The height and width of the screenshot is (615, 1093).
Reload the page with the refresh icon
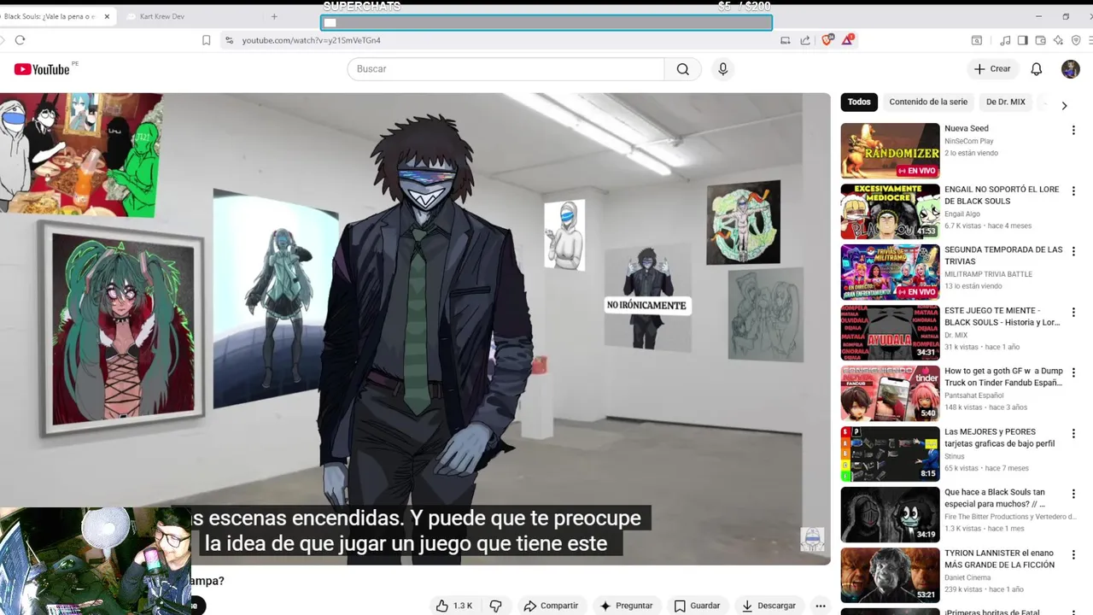pos(20,40)
